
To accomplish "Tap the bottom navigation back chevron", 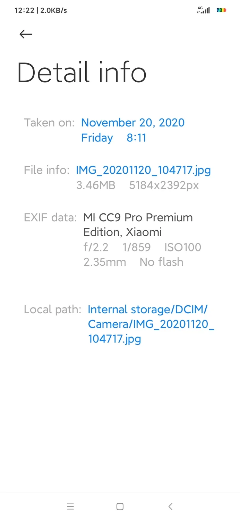I will [170, 506].
